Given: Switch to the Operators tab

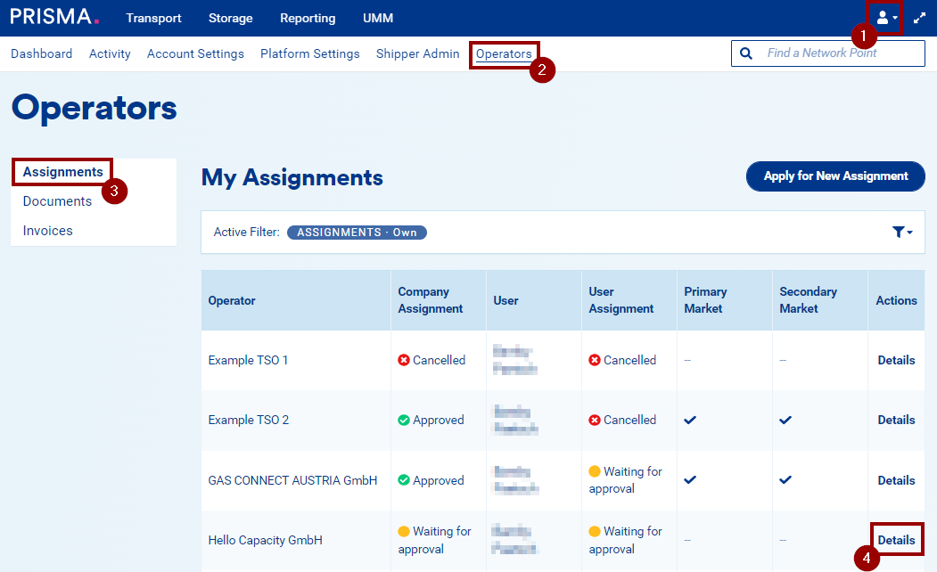Looking at the screenshot, I should (504, 54).
